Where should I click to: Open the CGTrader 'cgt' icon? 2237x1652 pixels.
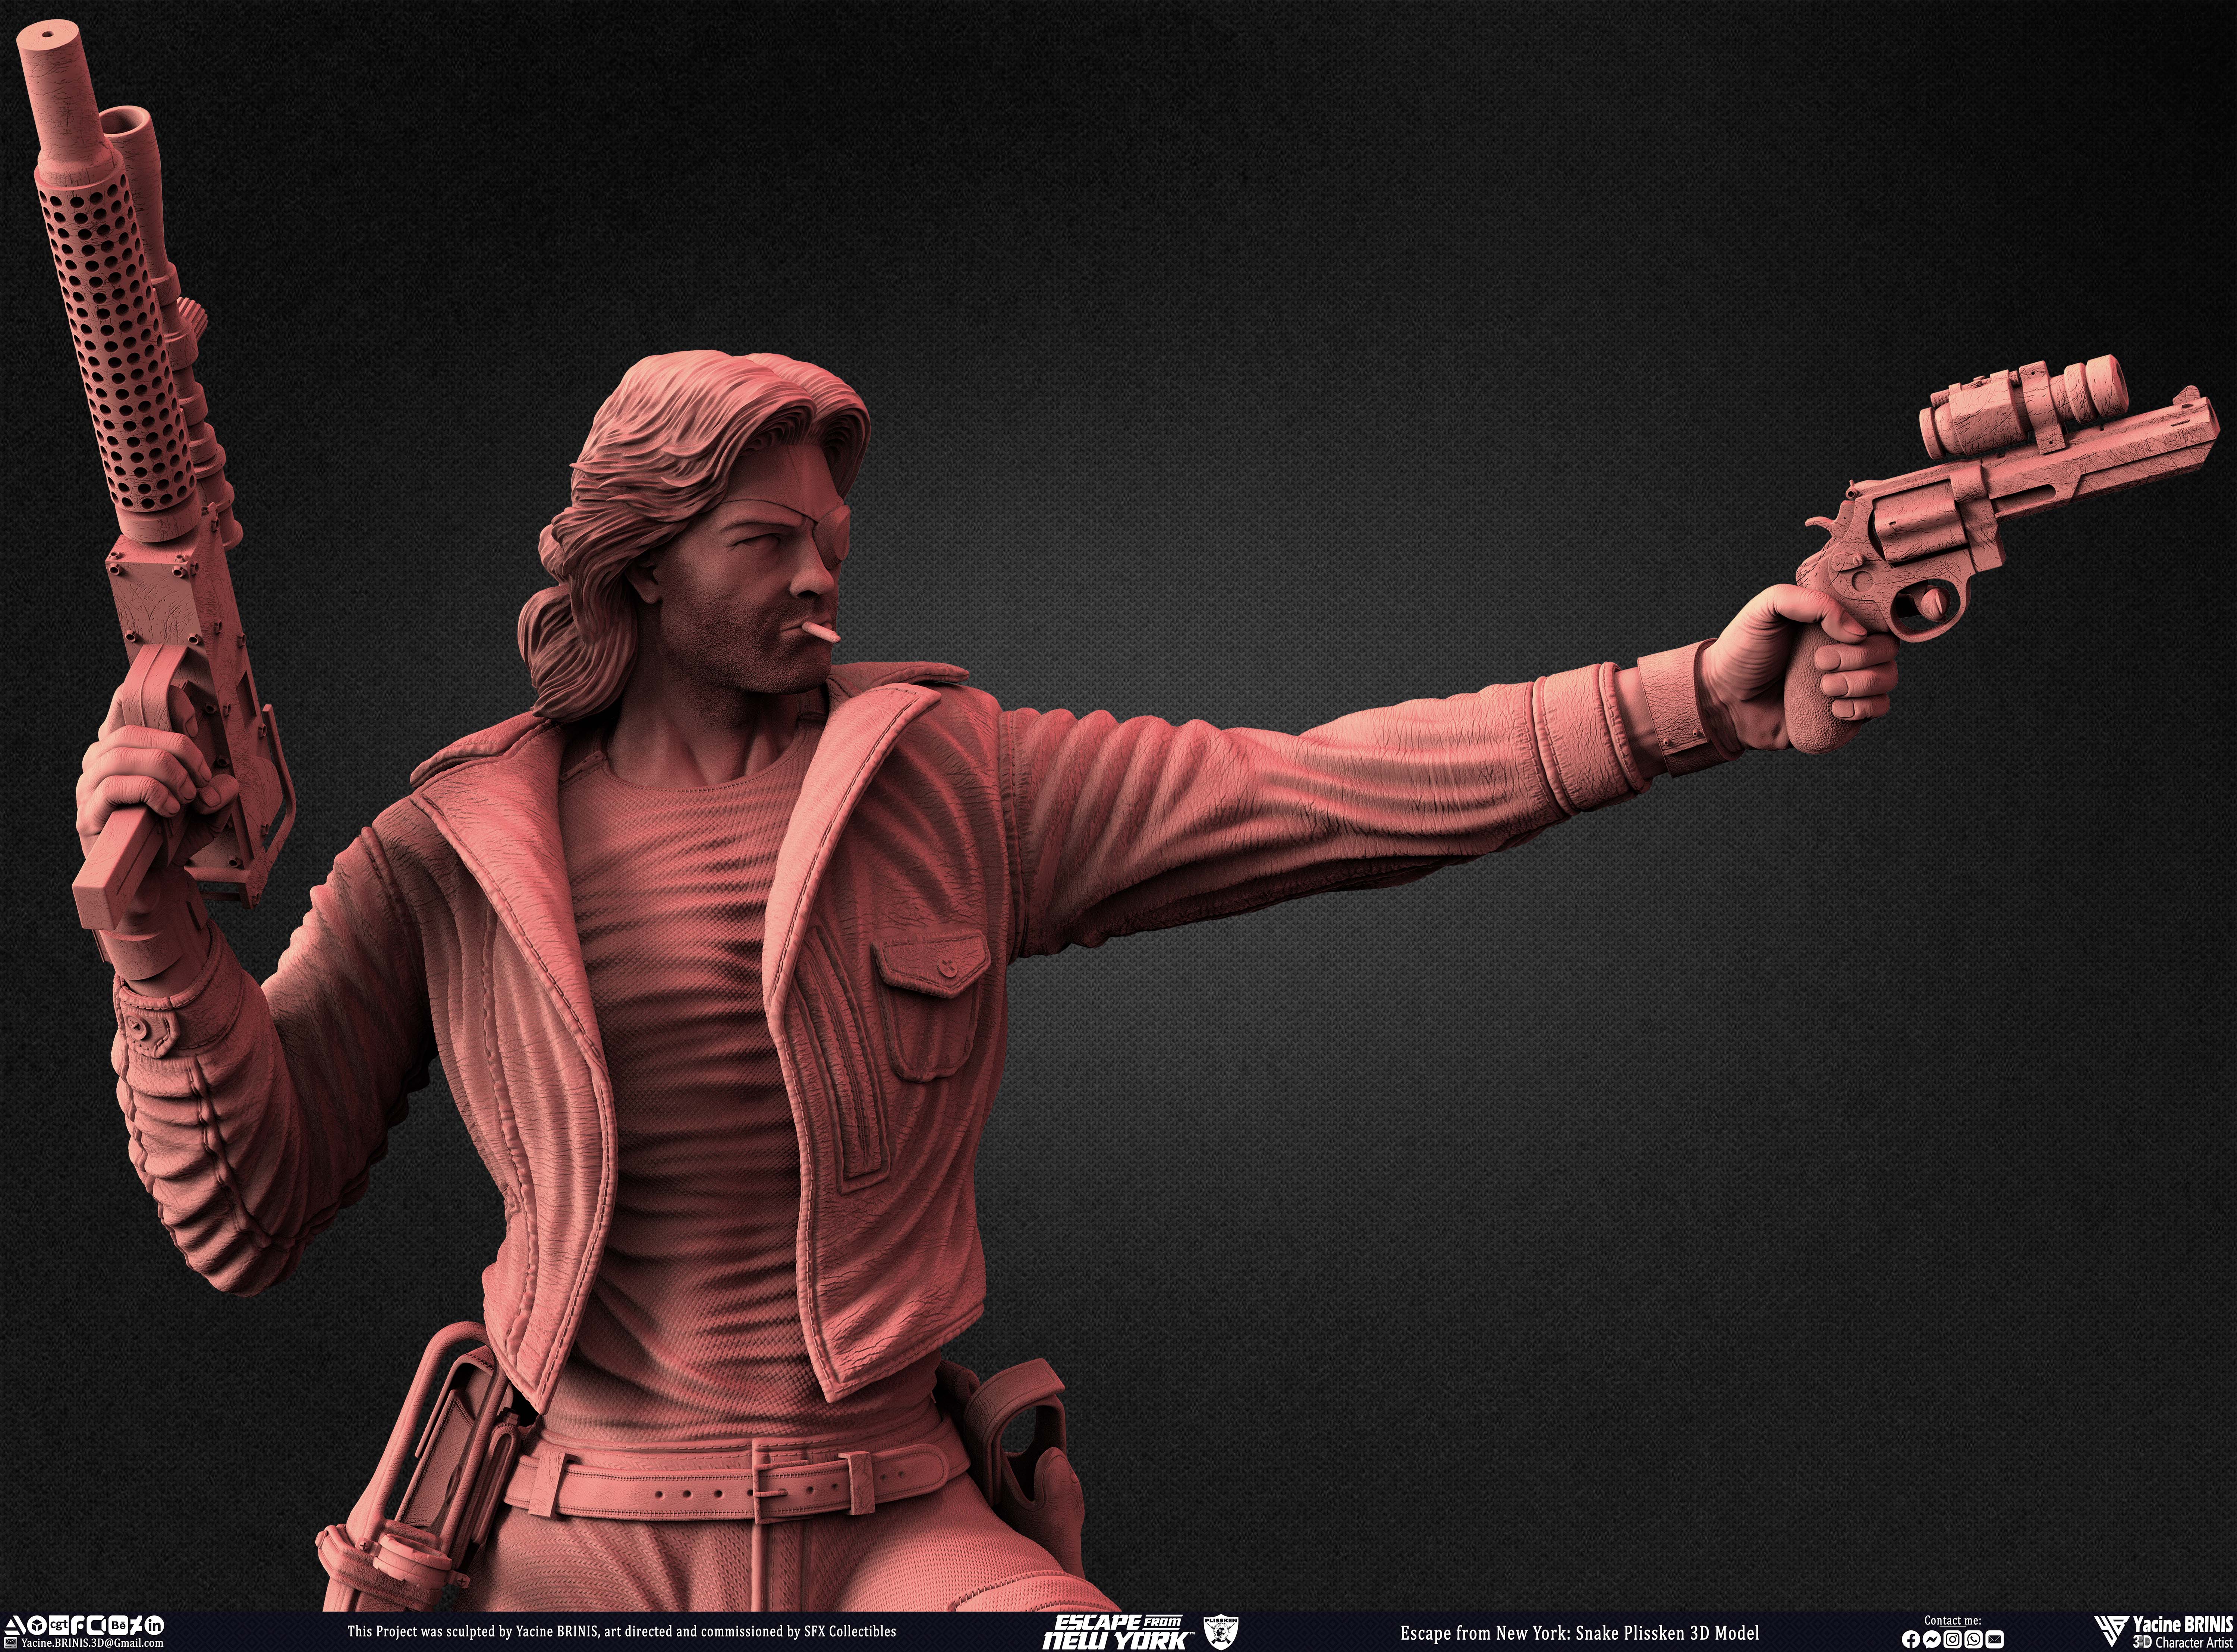click(59, 1625)
